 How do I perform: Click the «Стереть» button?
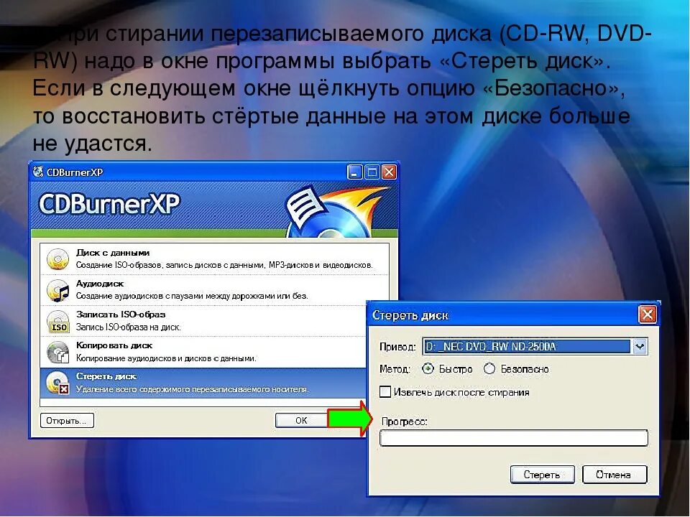tap(542, 475)
